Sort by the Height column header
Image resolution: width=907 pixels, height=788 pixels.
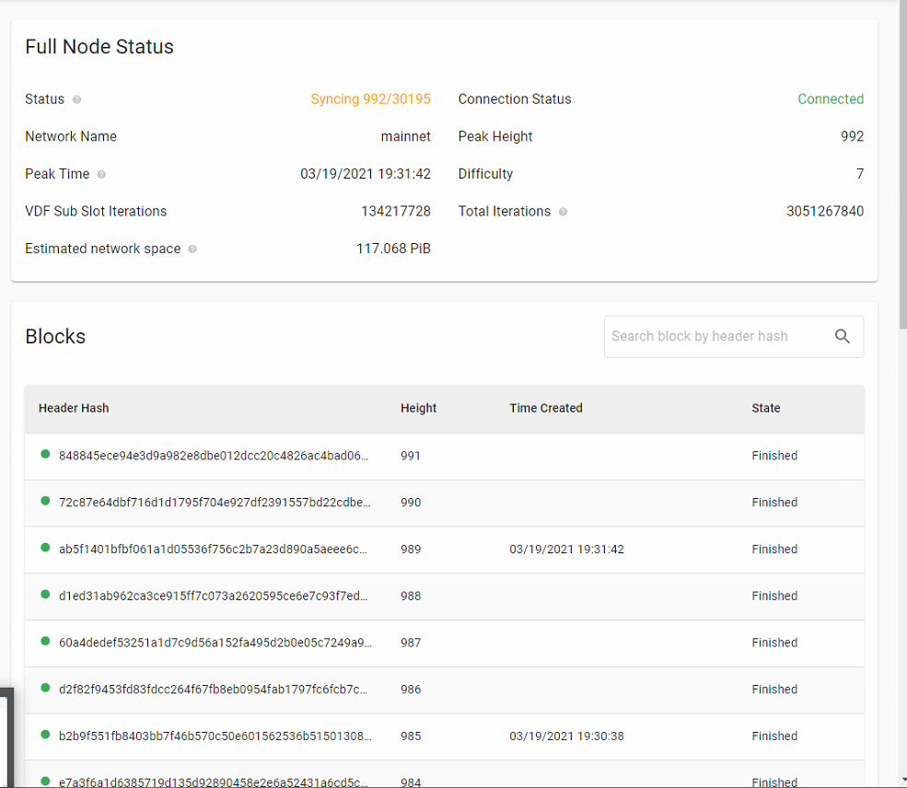pyautogui.click(x=419, y=408)
